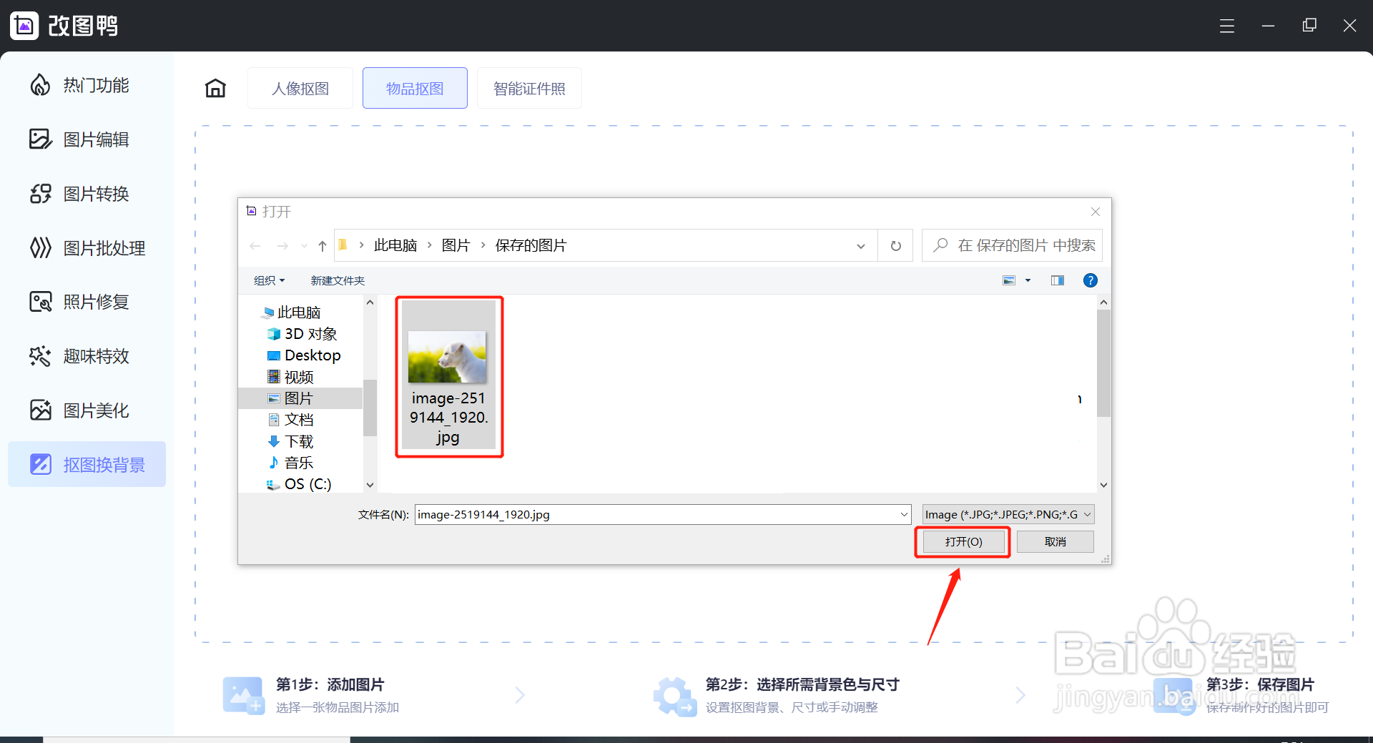The image size is (1373, 743).
Task: Click the file list scroll down arrow
Action: point(1103,485)
